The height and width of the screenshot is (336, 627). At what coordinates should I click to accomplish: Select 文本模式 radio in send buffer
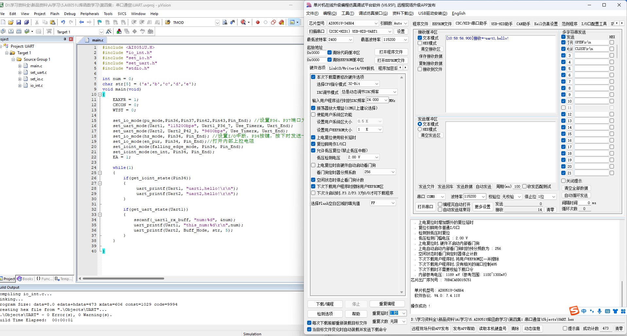tap(420, 124)
